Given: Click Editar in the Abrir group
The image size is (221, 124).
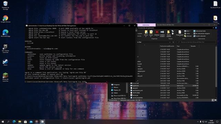Looking at the screenshot, I should pos(187,34).
